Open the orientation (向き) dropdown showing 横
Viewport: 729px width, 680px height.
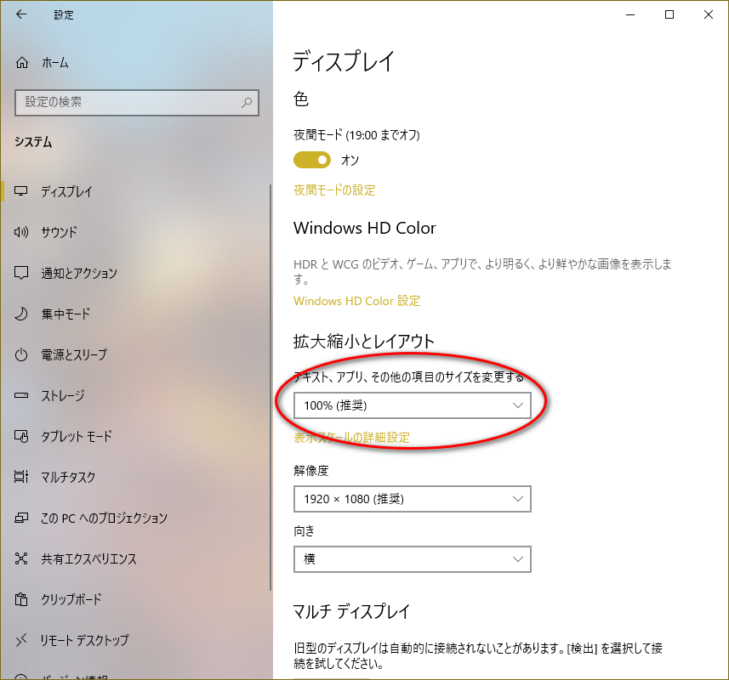click(412, 558)
